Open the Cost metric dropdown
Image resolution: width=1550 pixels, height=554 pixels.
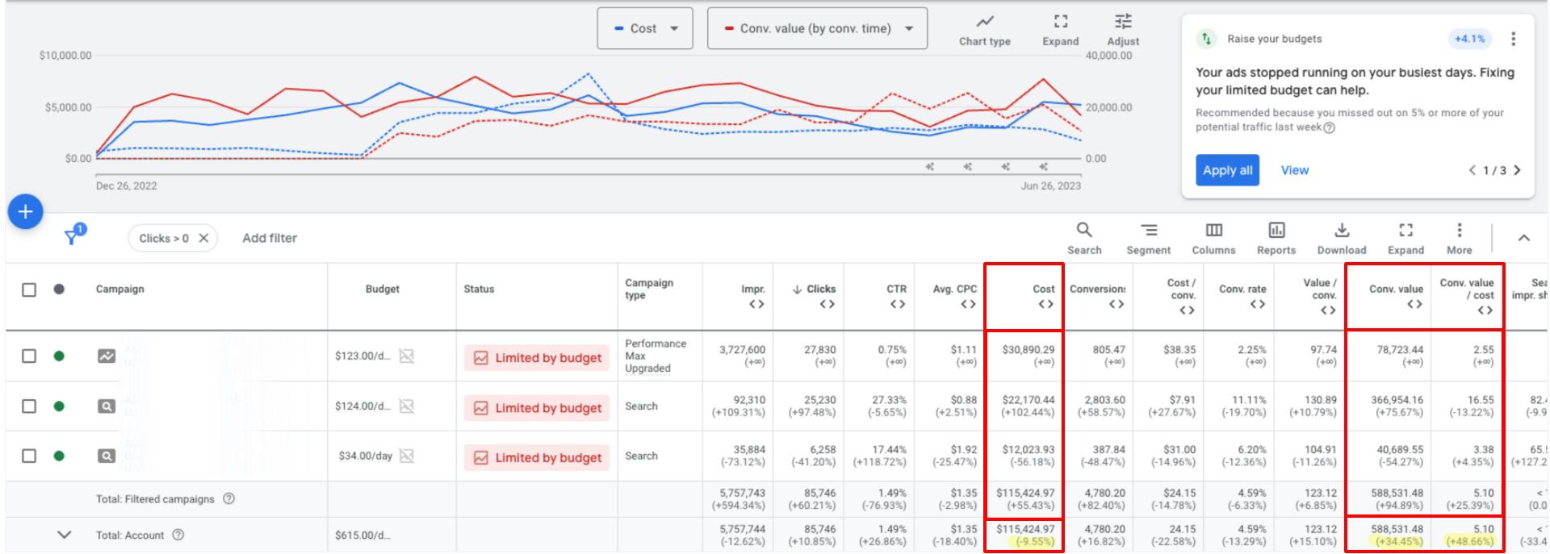[645, 28]
